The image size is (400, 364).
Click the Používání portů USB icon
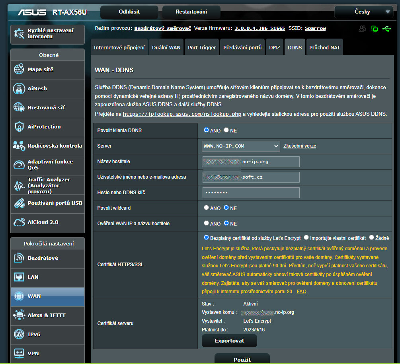19,203
